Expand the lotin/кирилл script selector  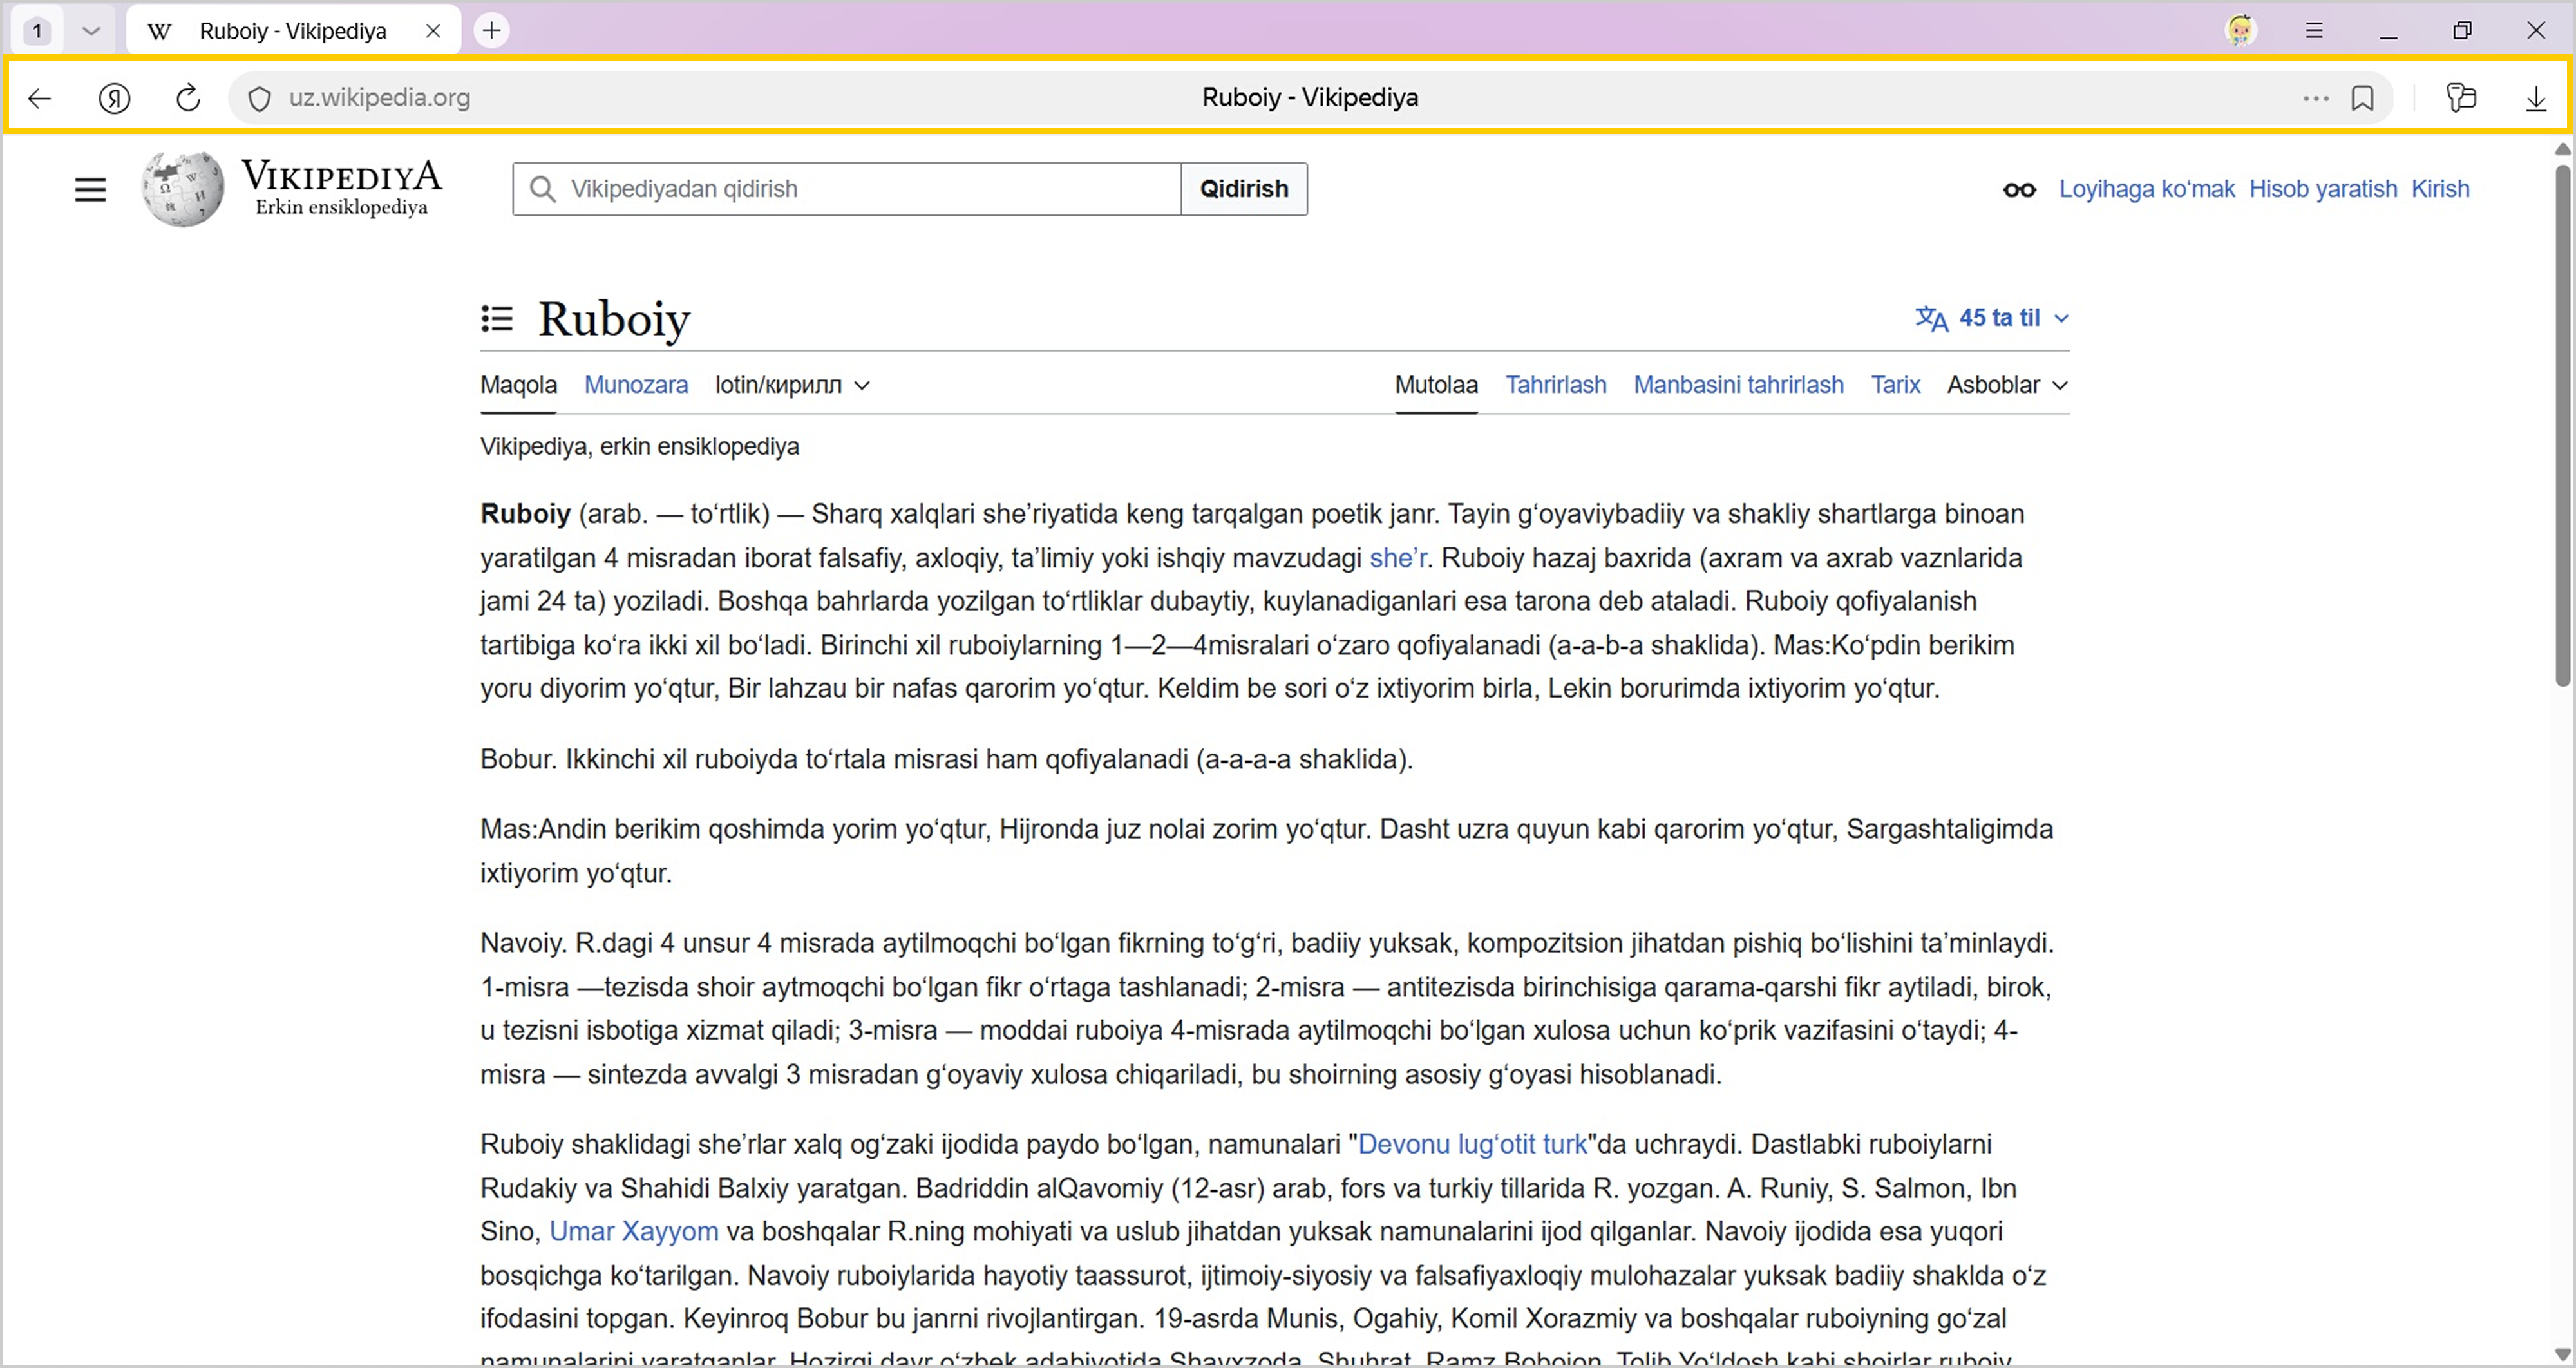coord(792,385)
